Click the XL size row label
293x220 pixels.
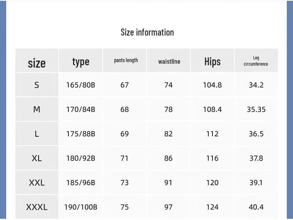point(37,158)
